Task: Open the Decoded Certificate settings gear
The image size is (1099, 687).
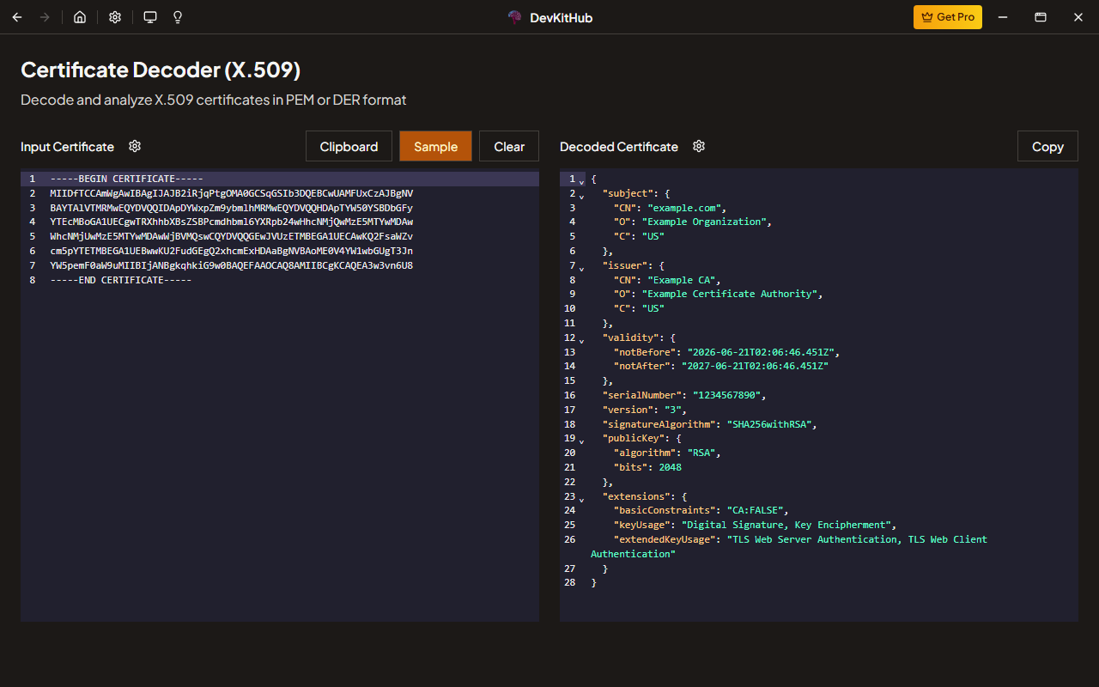Action: [699, 146]
